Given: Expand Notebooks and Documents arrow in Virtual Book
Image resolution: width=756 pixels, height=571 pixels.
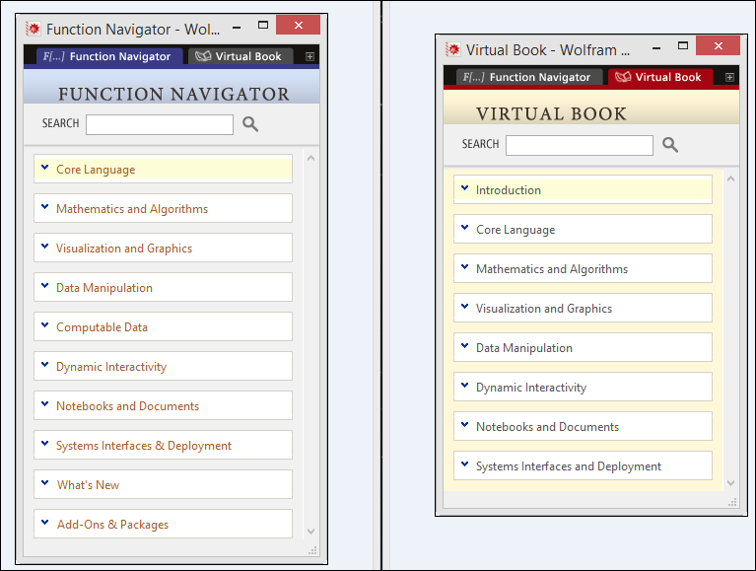Looking at the screenshot, I should click(x=465, y=425).
